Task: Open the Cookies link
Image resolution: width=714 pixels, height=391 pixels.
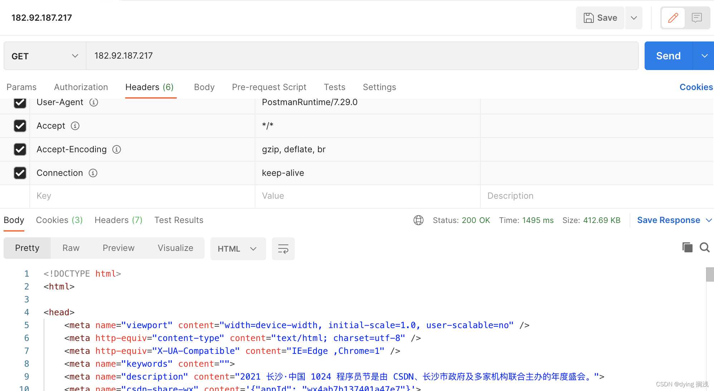Action: [x=696, y=87]
